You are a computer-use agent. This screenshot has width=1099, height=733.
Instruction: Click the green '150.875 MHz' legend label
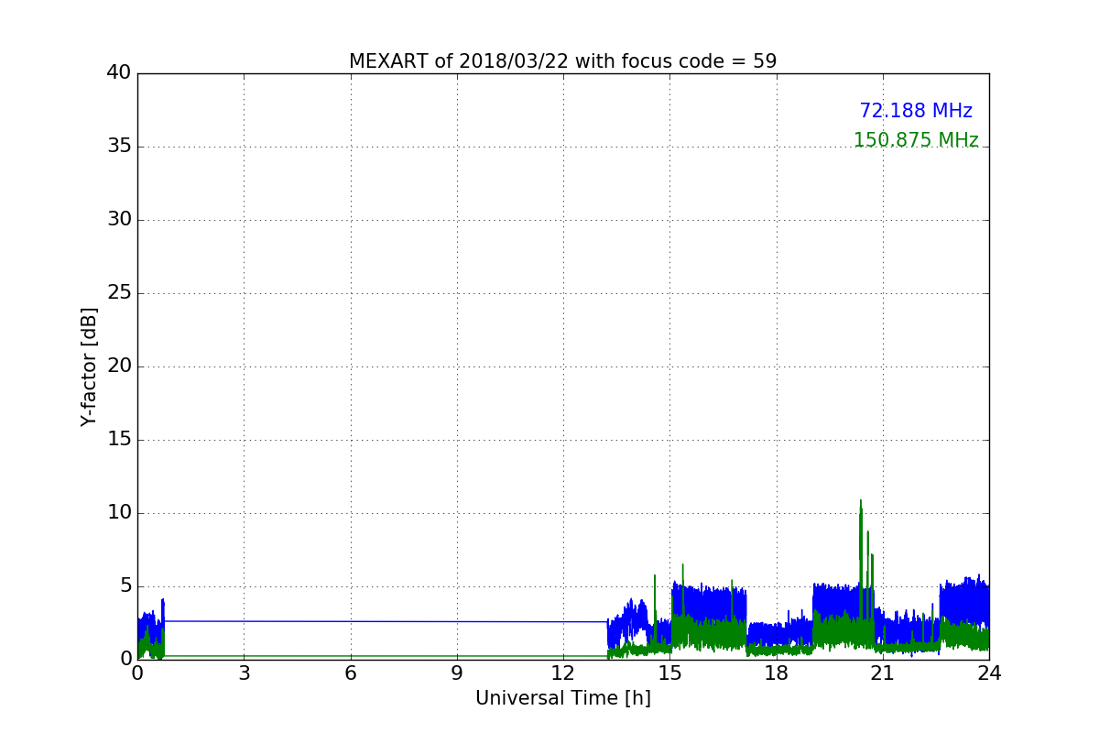click(916, 140)
